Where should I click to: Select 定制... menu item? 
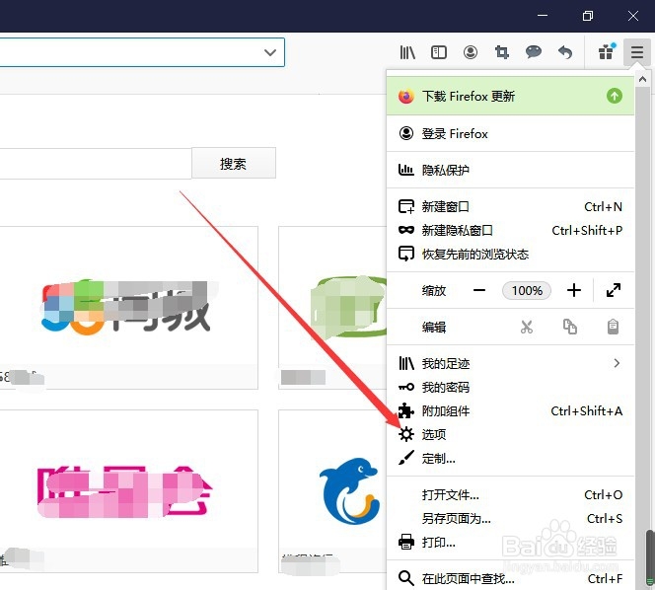(510, 459)
